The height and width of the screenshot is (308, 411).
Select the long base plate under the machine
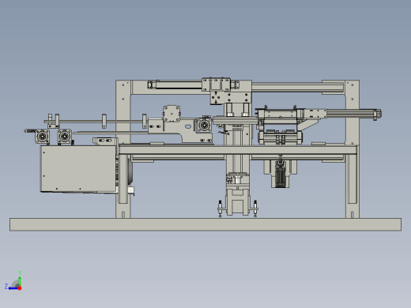point(205,224)
